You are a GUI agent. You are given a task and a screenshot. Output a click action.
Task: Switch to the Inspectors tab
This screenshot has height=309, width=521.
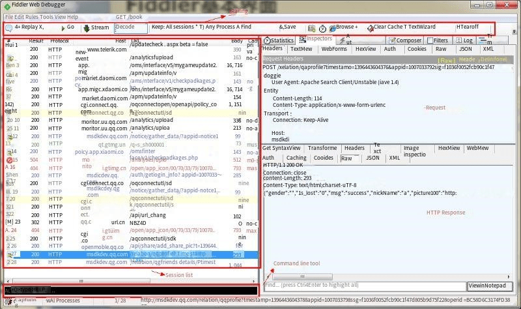click(x=316, y=39)
